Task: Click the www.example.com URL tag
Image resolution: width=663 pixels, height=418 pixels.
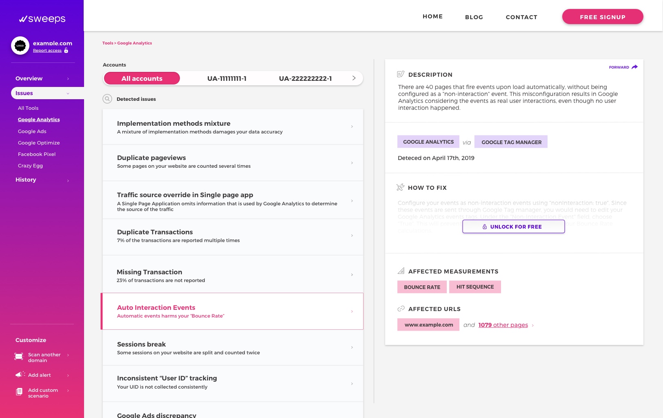Action: click(428, 325)
